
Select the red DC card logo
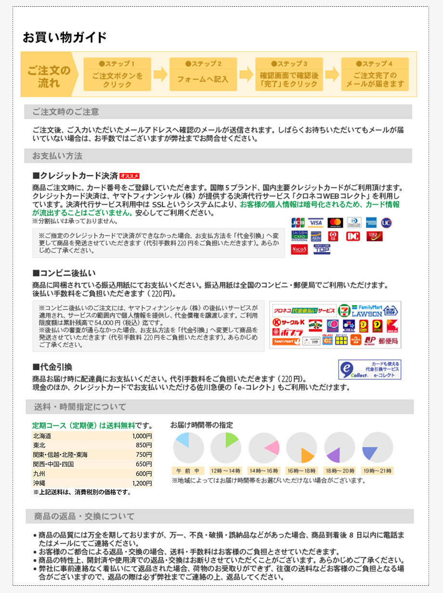point(353,236)
